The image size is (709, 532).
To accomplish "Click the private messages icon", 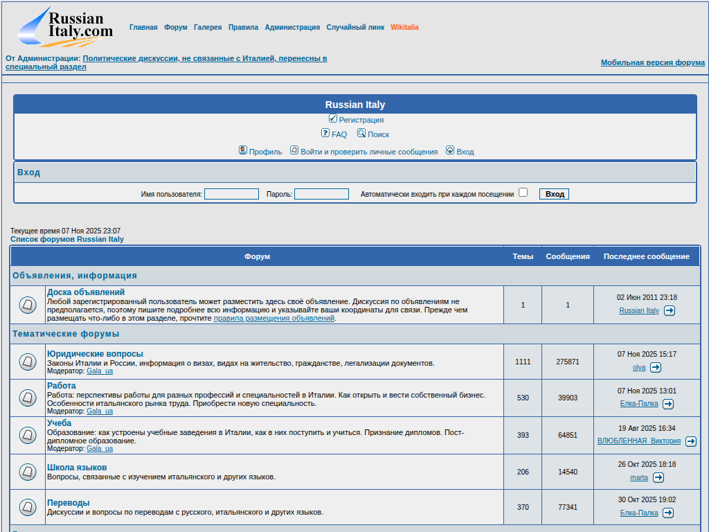I will click(294, 150).
